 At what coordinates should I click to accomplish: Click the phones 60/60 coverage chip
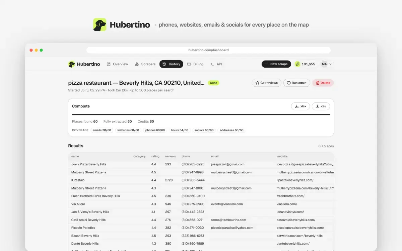tap(155, 130)
